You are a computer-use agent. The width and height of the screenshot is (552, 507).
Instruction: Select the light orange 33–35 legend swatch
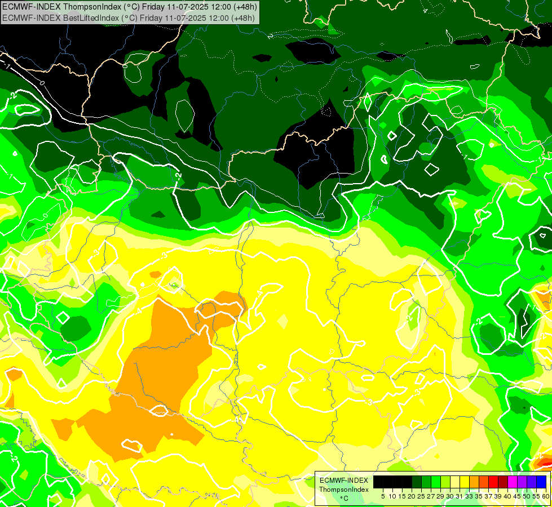[474, 482]
